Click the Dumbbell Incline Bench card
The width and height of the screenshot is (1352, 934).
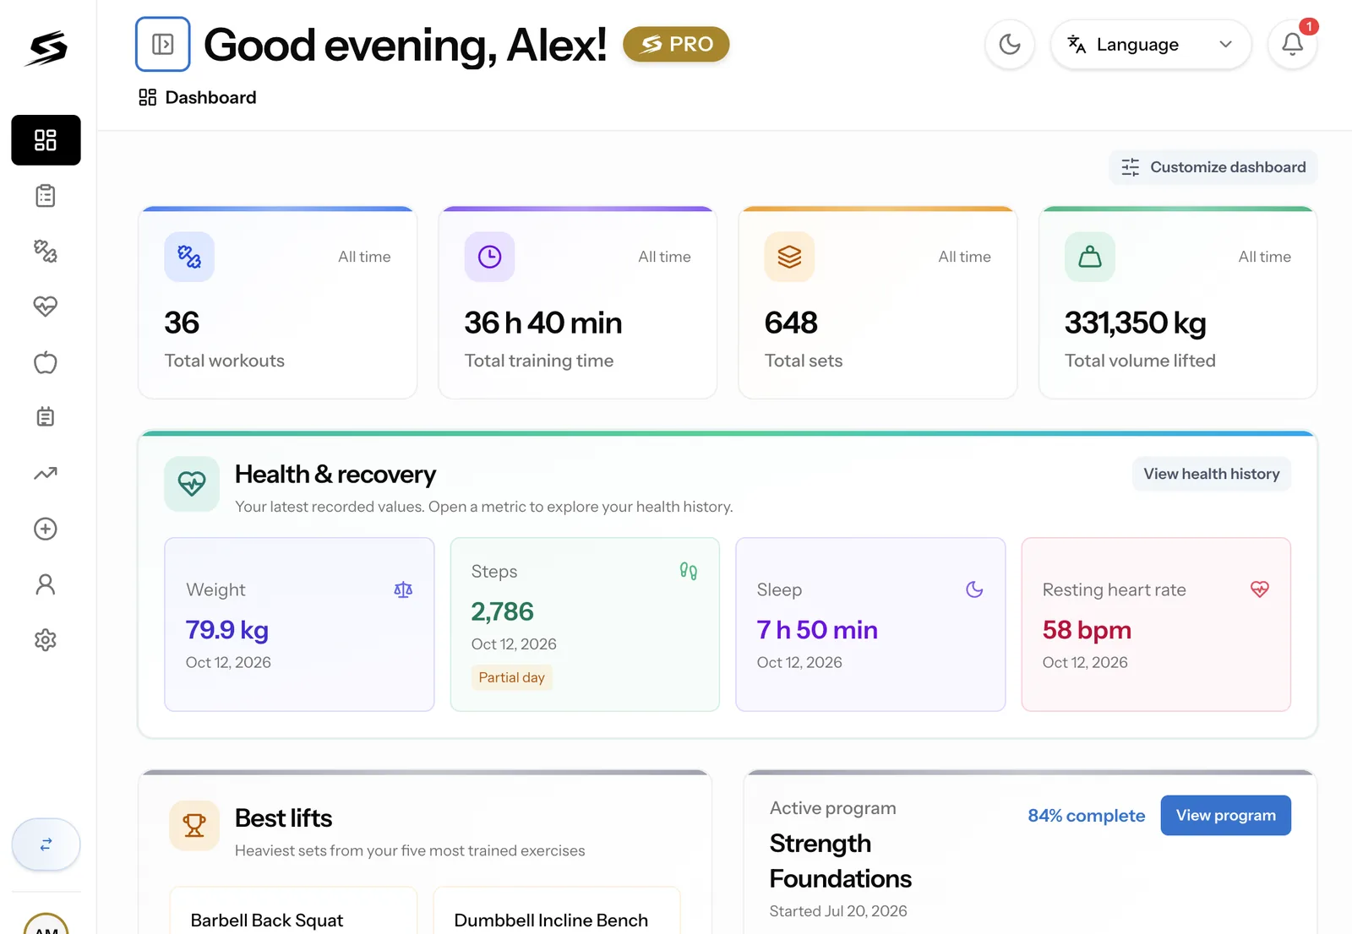click(x=557, y=910)
